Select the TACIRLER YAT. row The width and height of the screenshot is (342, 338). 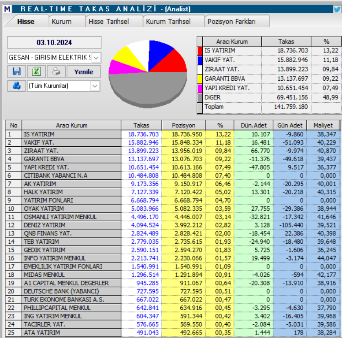tap(172, 324)
